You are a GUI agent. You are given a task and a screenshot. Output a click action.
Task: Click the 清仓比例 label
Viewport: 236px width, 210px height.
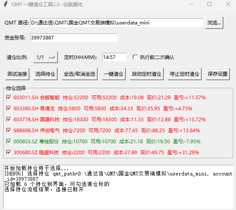(17, 57)
